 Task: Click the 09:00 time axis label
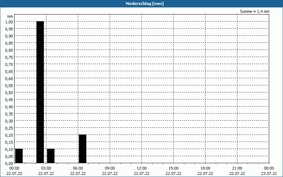pyautogui.click(x=110, y=168)
